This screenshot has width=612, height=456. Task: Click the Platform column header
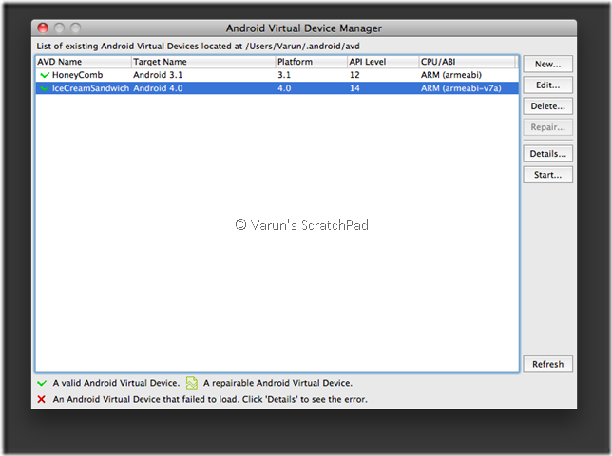tap(312, 62)
